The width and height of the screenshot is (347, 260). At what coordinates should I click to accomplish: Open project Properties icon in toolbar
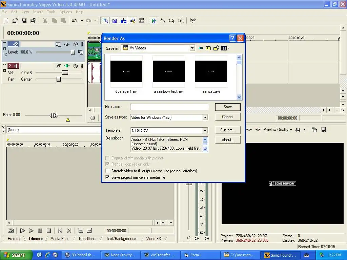click(33, 21)
